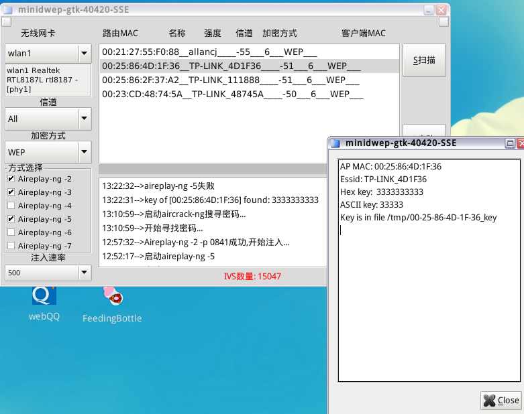Click the key result window title icon
This screenshot has width=524, height=414.
pos(335,143)
